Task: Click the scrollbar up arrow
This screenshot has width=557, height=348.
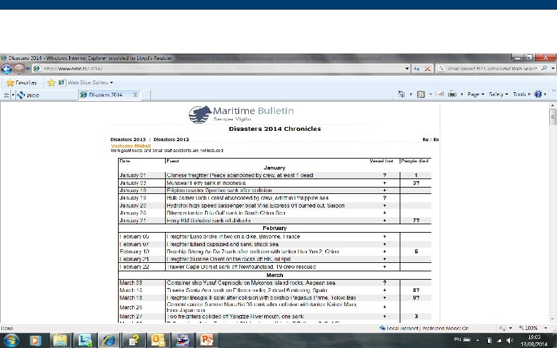Action: point(552,106)
